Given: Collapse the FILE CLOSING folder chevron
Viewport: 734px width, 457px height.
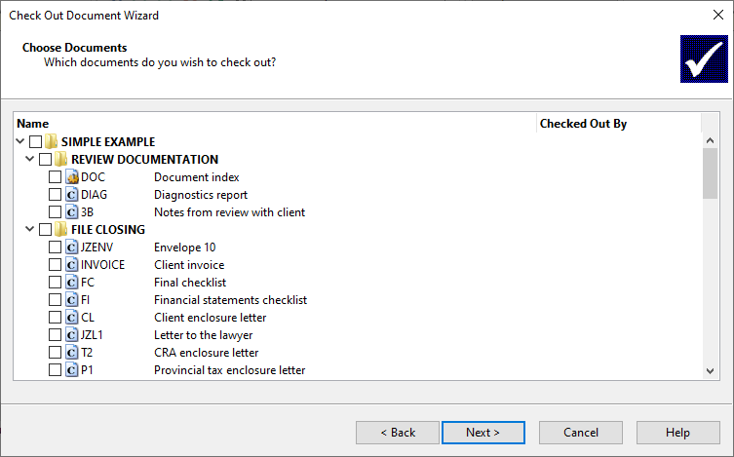Looking at the screenshot, I should (30, 229).
